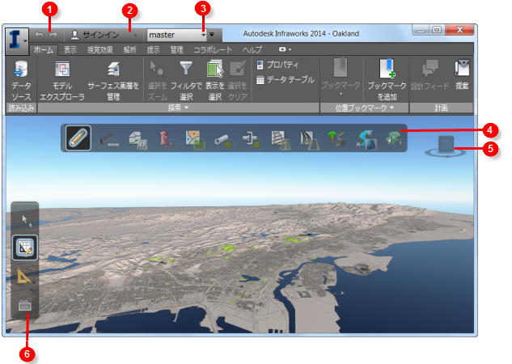Open データテーブル palette
The height and width of the screenshot is (364, 512).
pyautogui.click(x=285, y=79)
